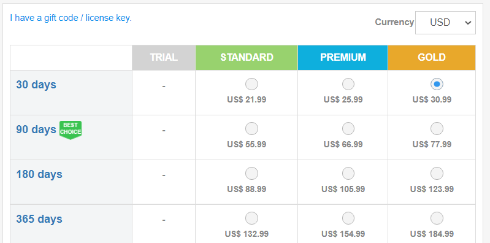
Task: Choose Standard 90 days at US$ 55.99
Action: pyautogui.click(x=251, y=128)
